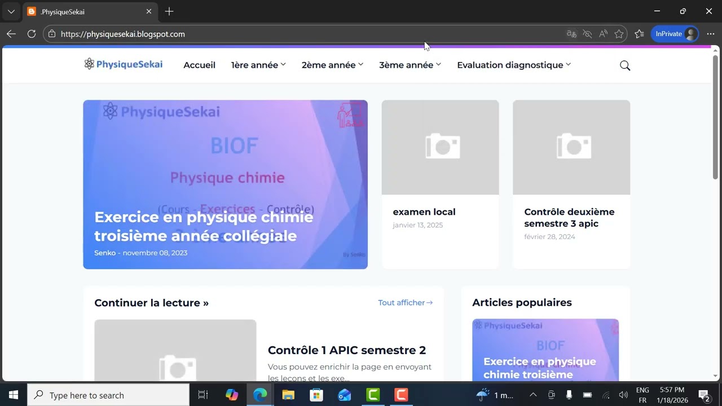Click the PhysiqueSekai site logo
The height and width of the screenshot is (406, 722).
[123, 64]
